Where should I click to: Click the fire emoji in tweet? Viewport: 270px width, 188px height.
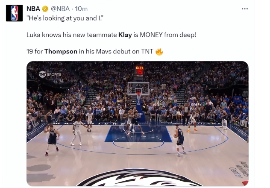[x=159, y=51]
